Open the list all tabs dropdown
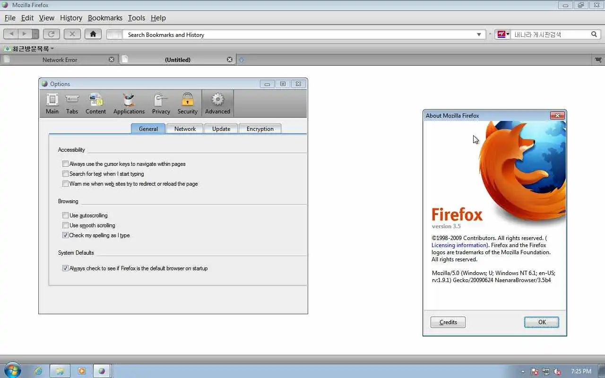 click(598, 60)
